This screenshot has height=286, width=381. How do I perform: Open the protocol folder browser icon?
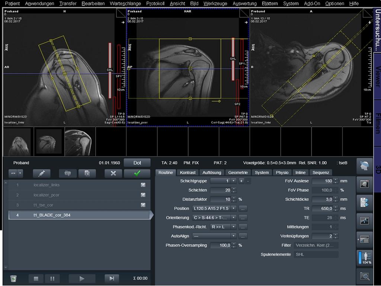[67, 174]
